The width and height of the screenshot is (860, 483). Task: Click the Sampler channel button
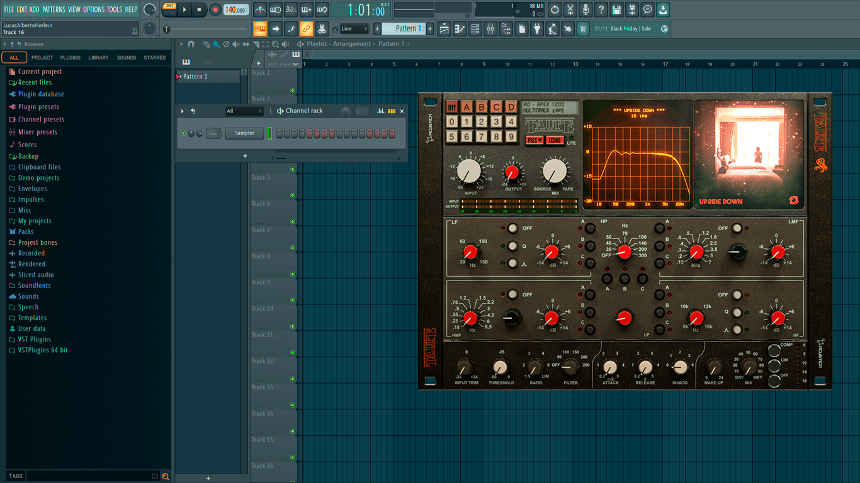pyautogui.click(x=245, y=133)
